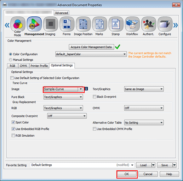
Task: Click the green checkmark status icon
Action: coord(118,47)
